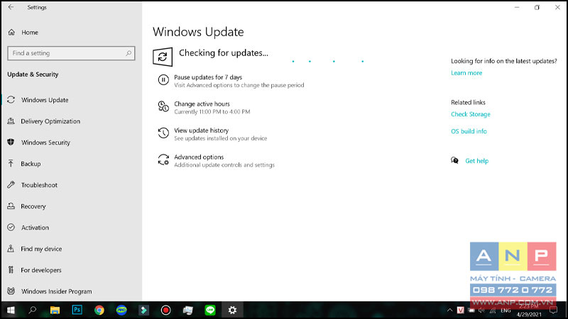This screenshot has width=568, height=319.
Task: Click the volume speaker tray icon
Action: tap(481, 310)
